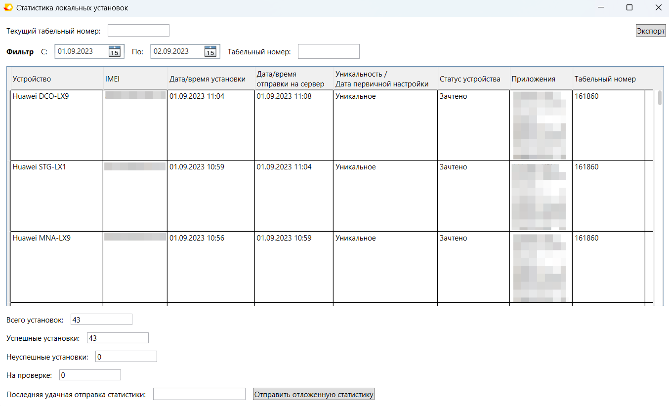Open the calendar picker for end date
The height and width of the screenshot is (406, 669).
[x=210, y=51]
